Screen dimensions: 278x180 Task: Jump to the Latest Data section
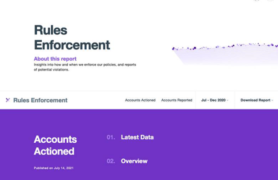(x=137, y=137)
